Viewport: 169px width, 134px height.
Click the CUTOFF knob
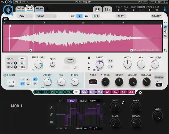[48, 82]
